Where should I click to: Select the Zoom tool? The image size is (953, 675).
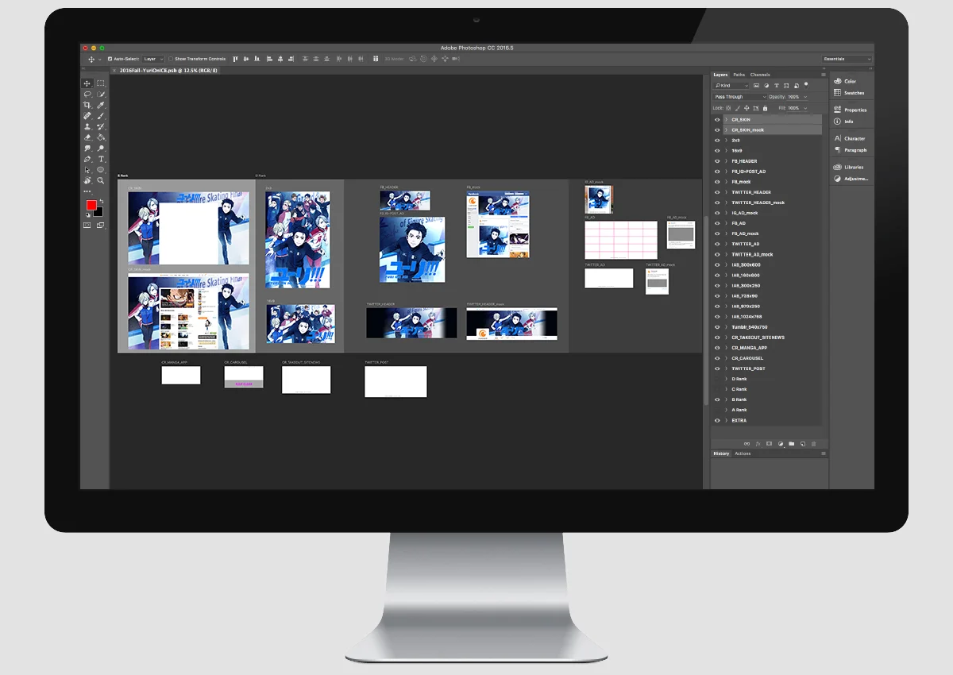tap(101, 180)
